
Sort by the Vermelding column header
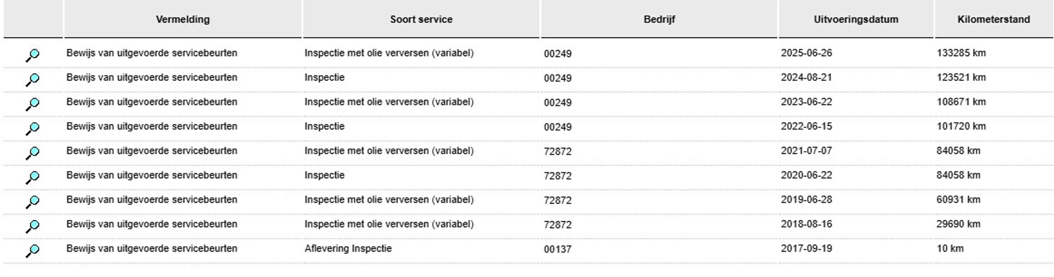[x=183, y=19]
